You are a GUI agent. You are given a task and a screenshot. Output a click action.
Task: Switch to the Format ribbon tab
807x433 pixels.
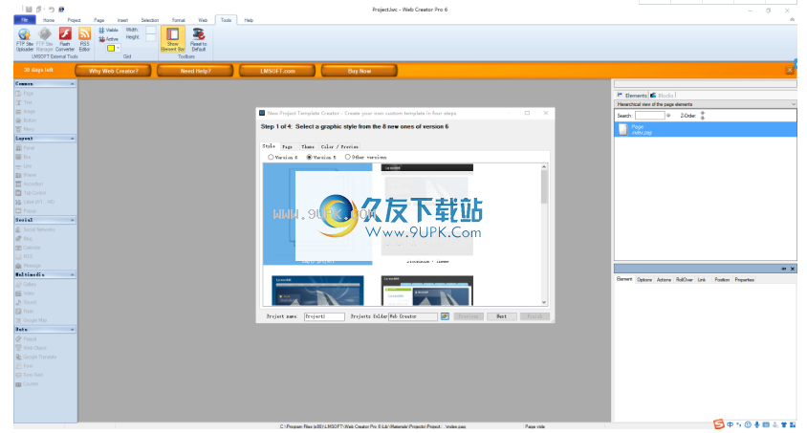click(x=178, y=20)
